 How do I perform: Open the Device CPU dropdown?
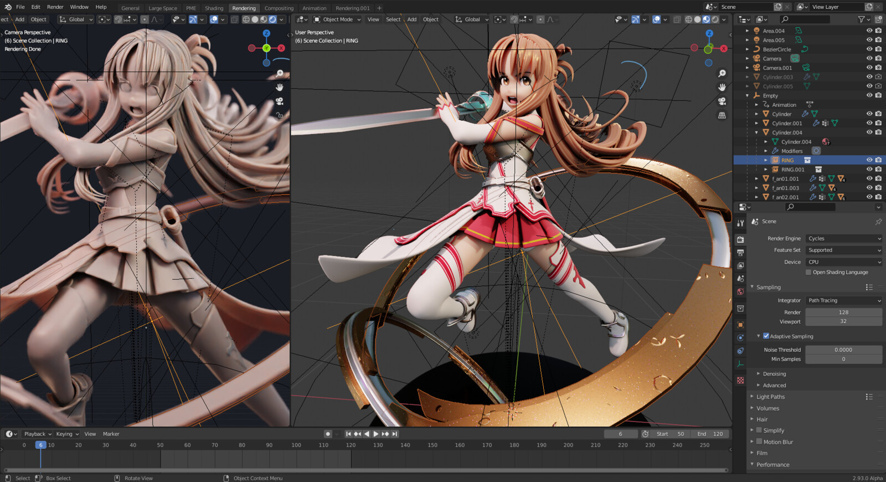[844, 262]
